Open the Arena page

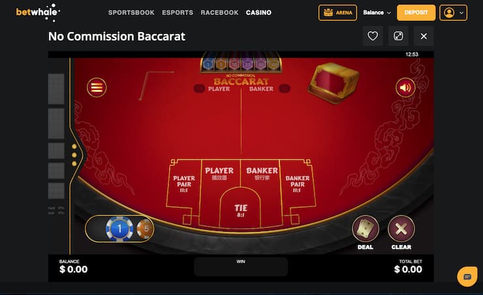337,12
